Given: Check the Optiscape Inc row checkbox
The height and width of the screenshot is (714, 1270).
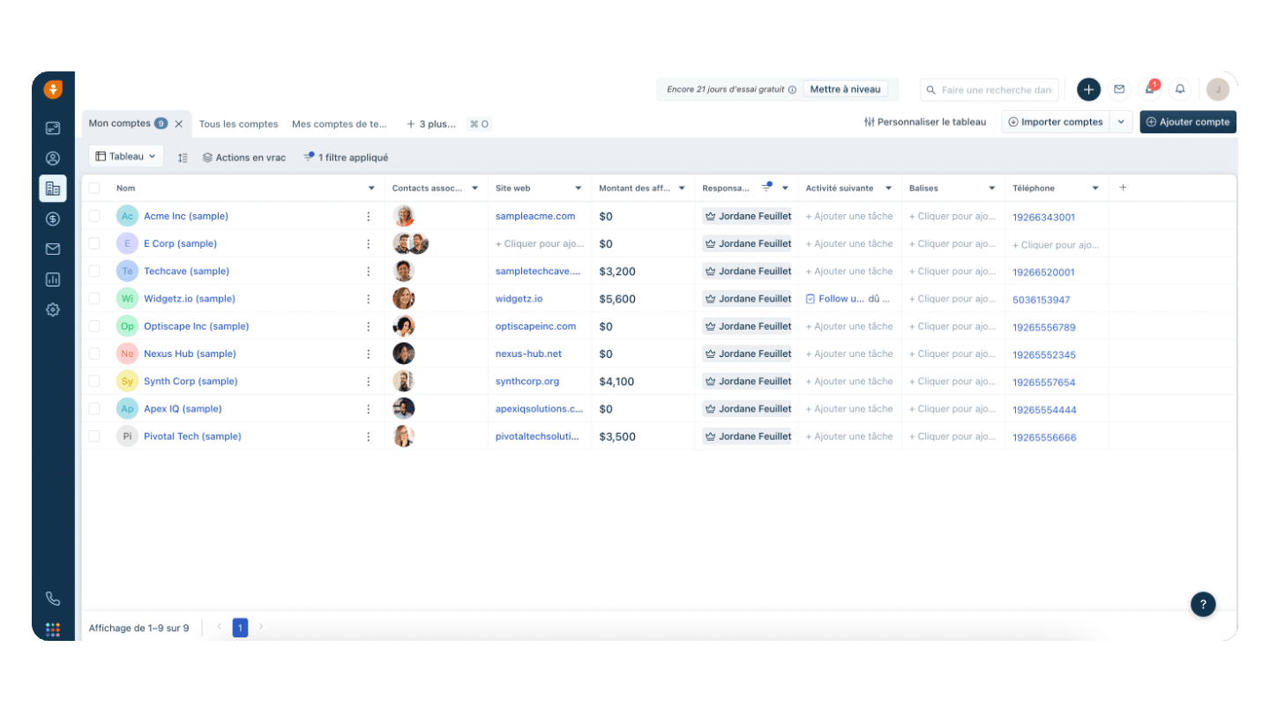Looking at the screenshot, I should pyautogui.click(x=94, y=326).
